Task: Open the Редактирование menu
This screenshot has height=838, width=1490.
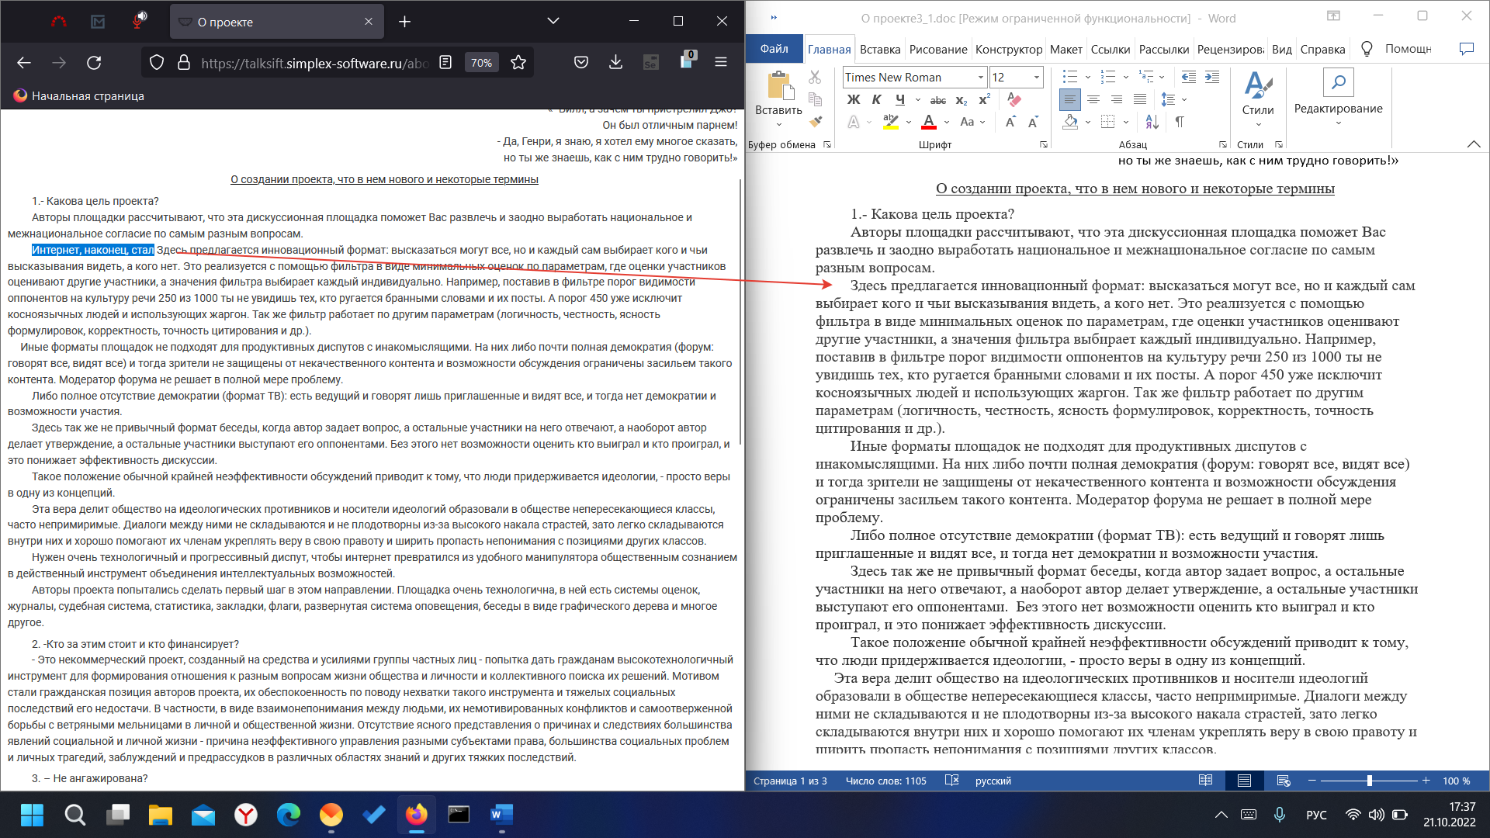Action: (x=1338, y=99)
